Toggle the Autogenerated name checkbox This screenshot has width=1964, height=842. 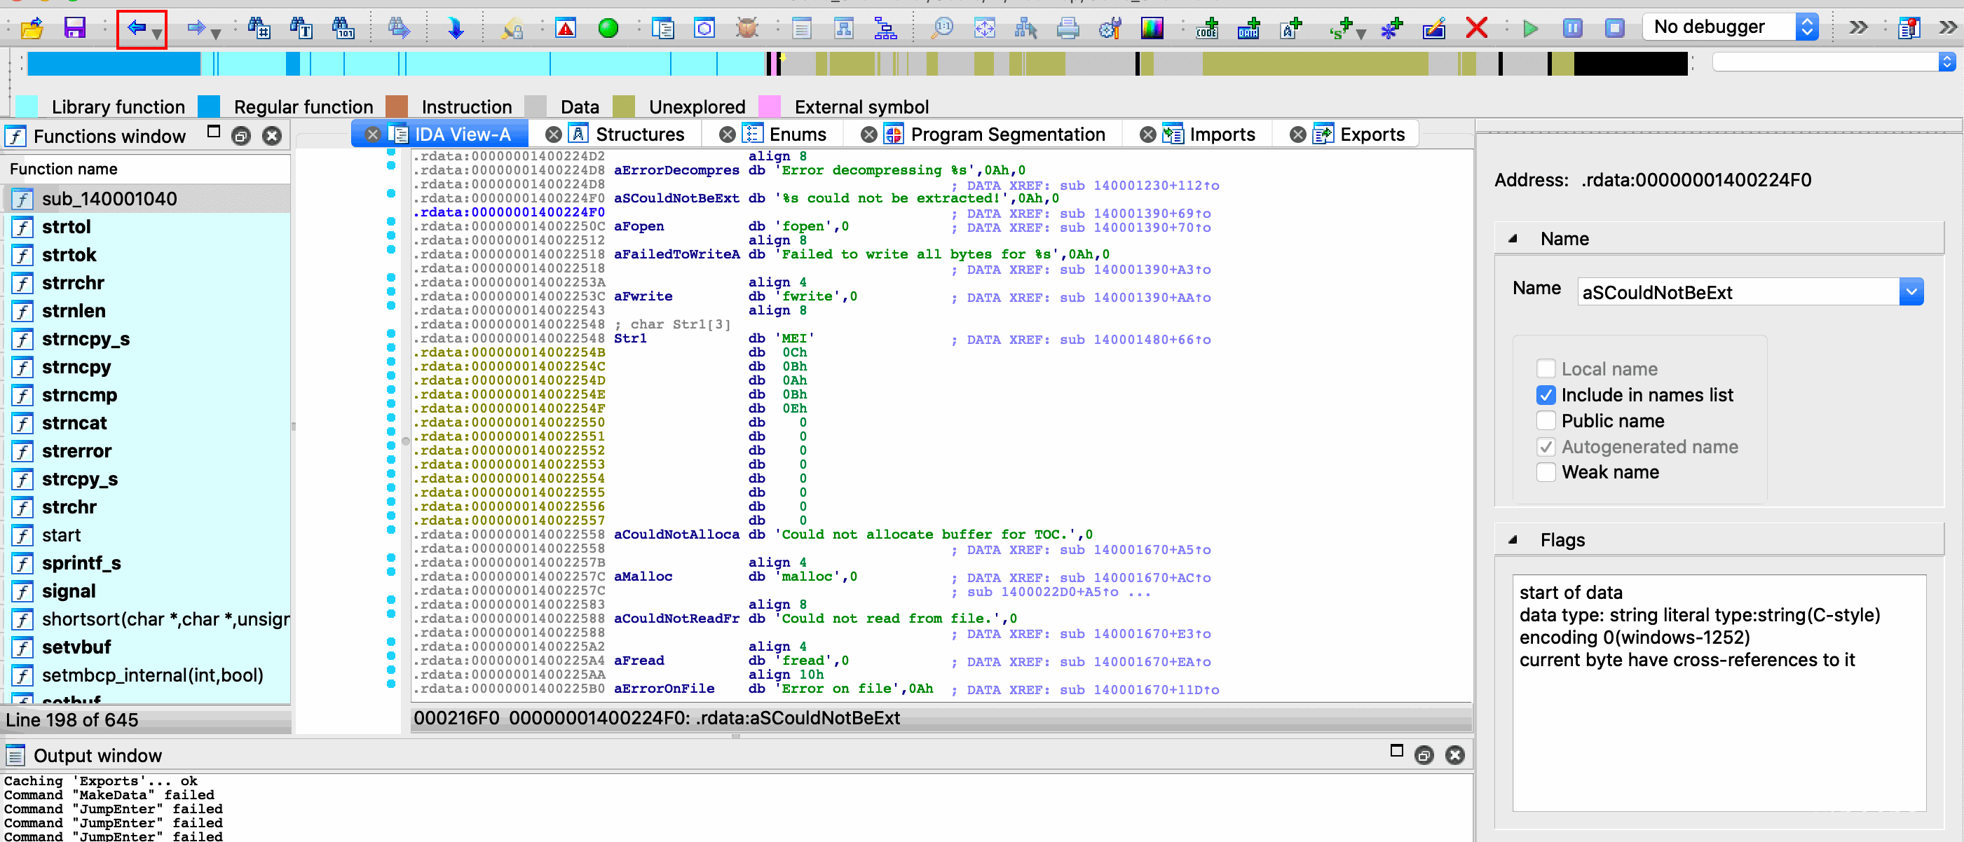click(x=1546, y=446)
